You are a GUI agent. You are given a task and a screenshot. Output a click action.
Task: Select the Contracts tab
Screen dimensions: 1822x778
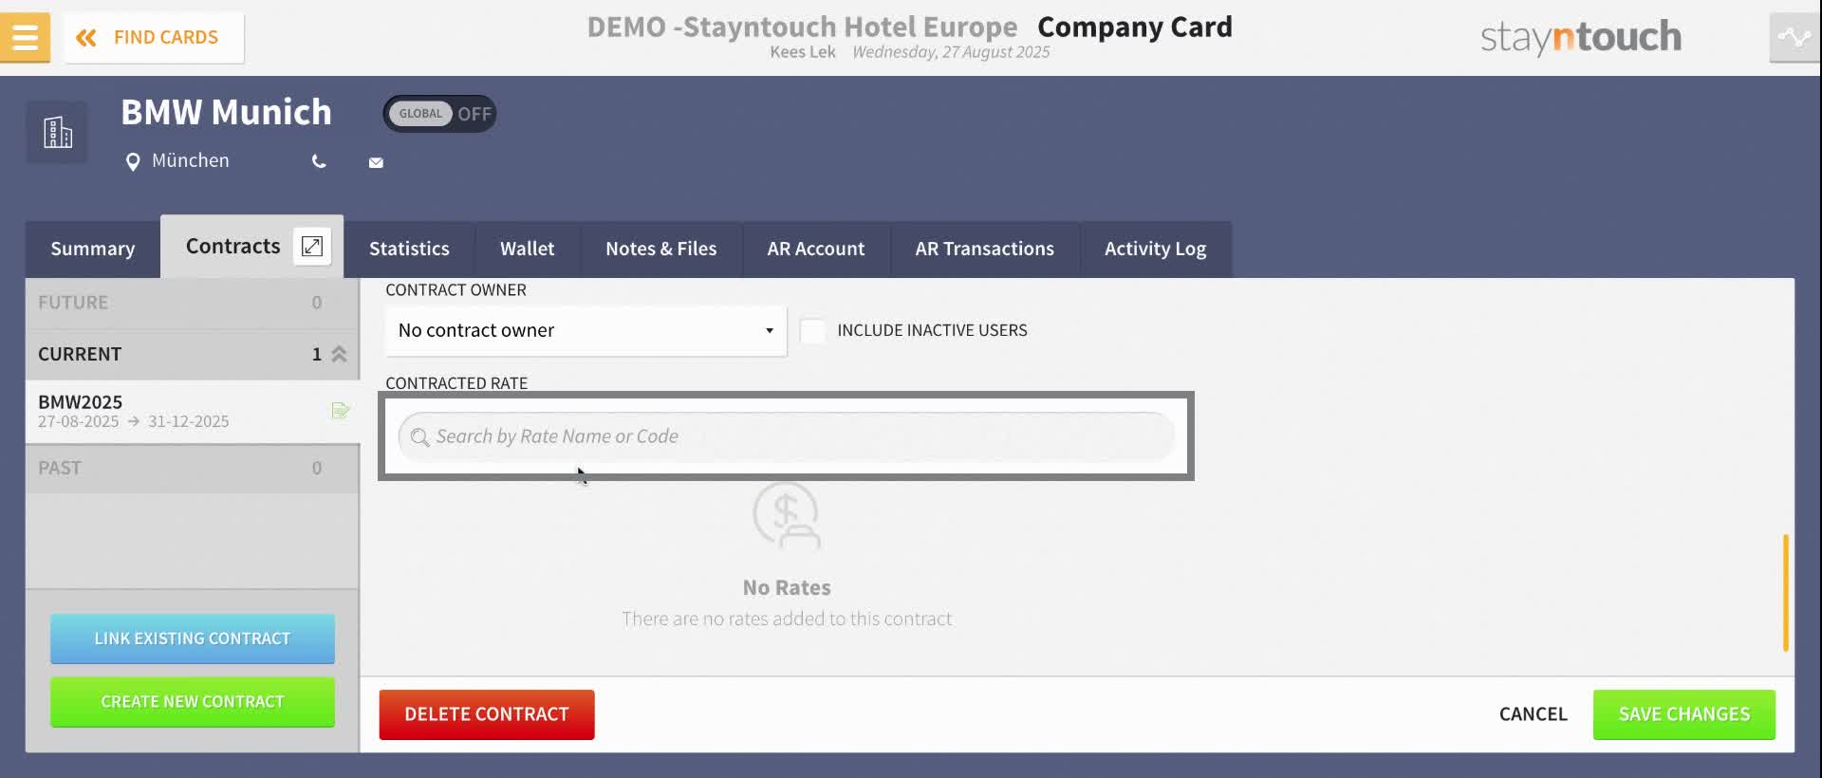233,247
